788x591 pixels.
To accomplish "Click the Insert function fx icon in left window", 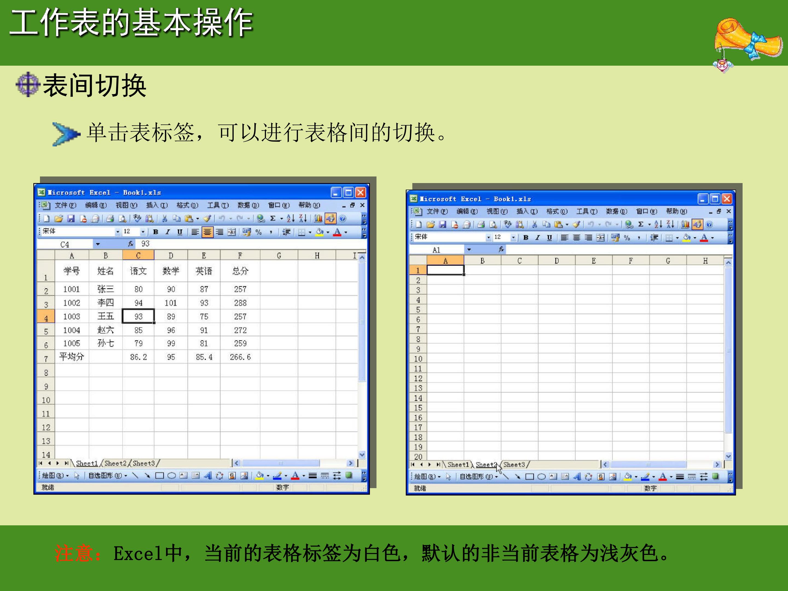I will 131,244.
